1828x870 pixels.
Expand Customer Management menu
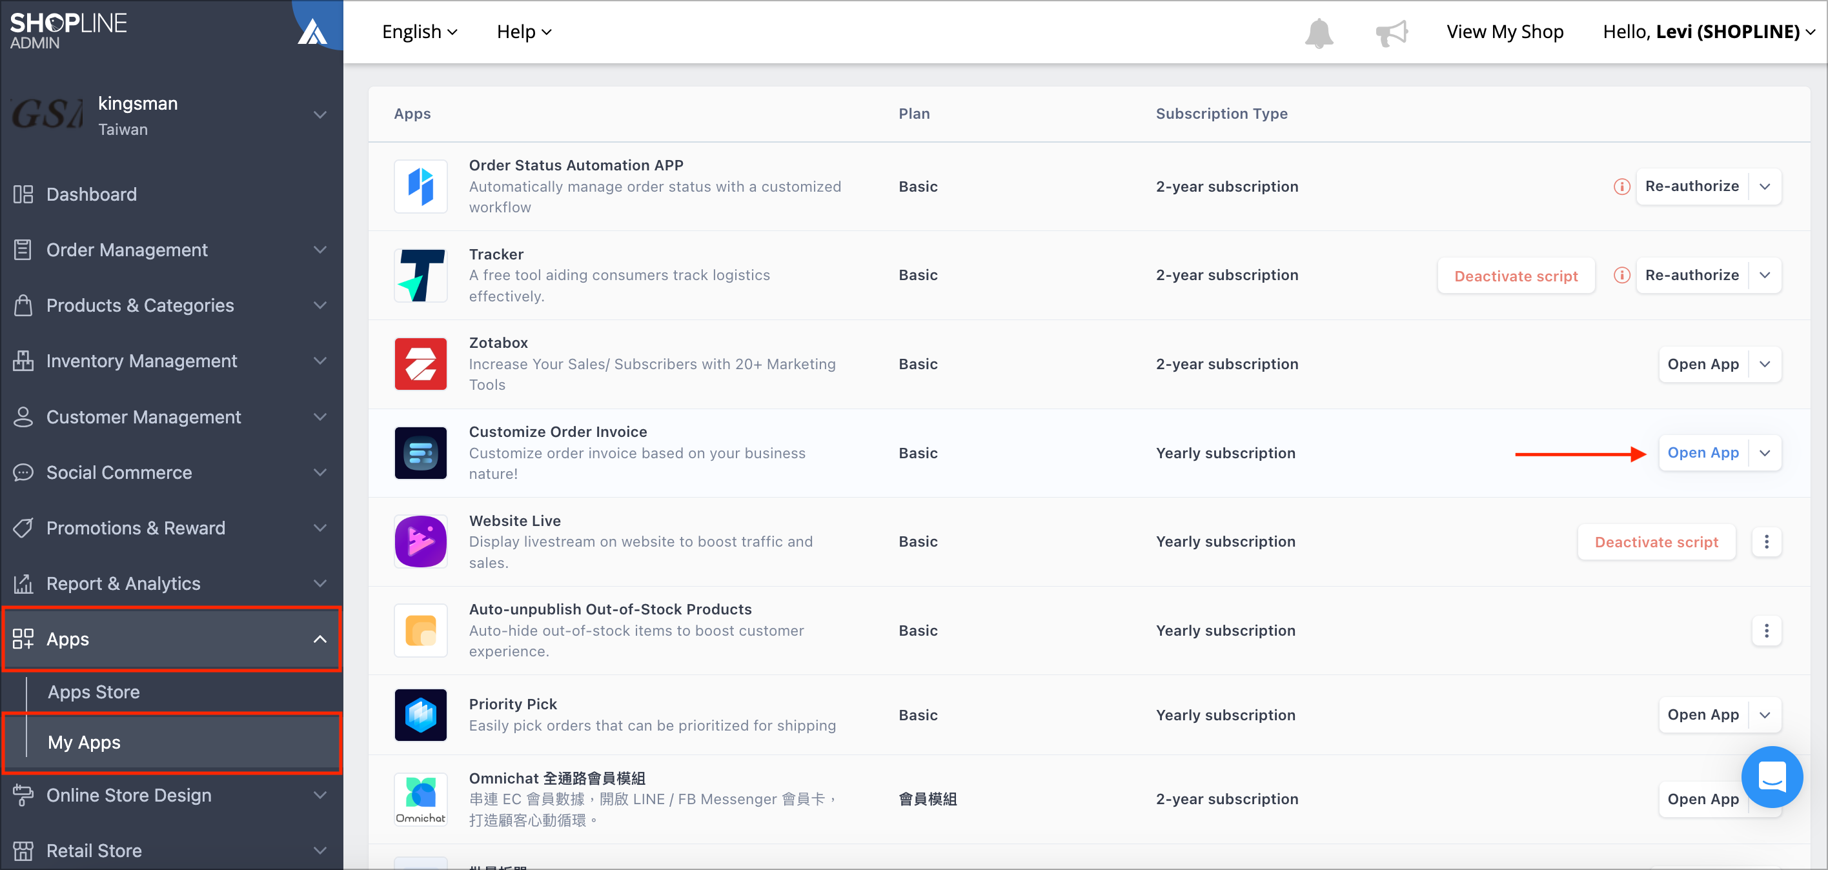(170, 416)
